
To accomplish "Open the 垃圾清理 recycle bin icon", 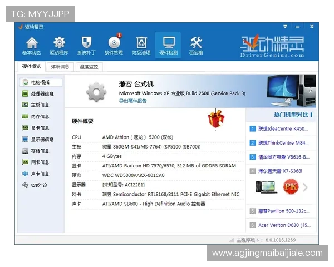I will [141, 46].
